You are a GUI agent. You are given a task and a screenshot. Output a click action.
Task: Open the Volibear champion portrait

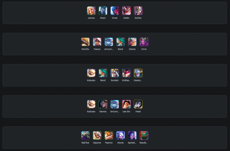coord(126,73)
